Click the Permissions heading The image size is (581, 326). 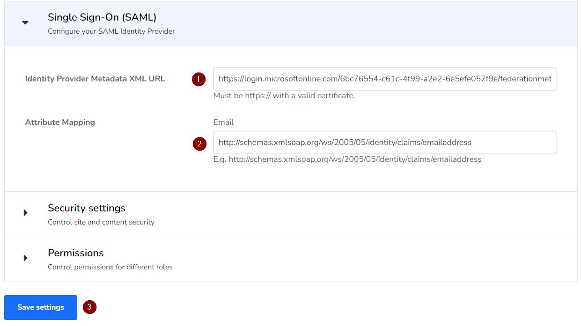tap(76, 253)
